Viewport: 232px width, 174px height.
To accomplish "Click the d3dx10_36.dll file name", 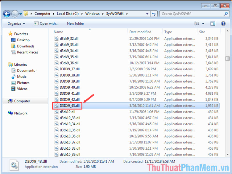I will (x=70, y=136).
